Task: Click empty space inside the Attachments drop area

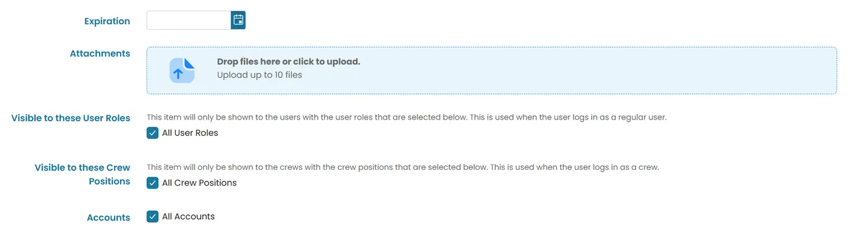Action: pos(576,70)
